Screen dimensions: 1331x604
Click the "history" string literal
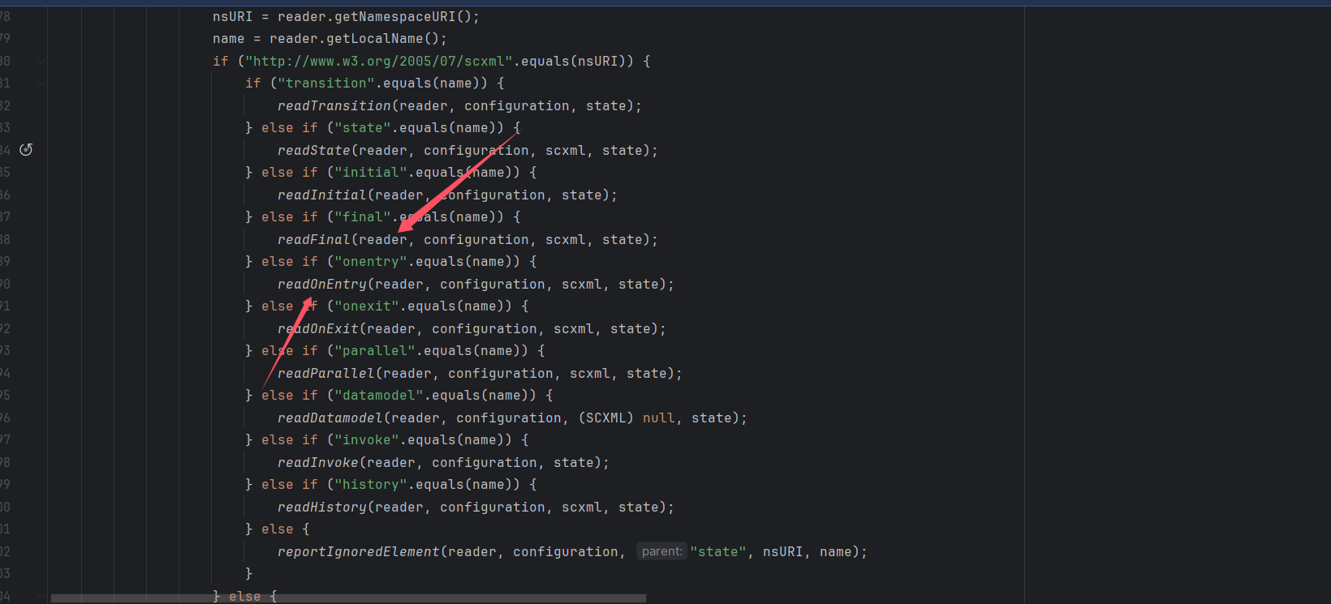[371, 485]
